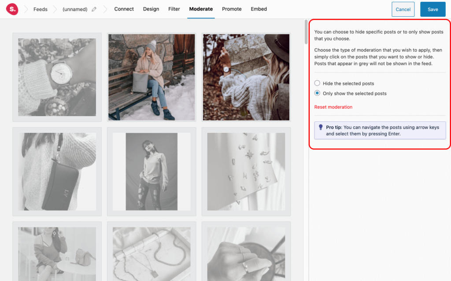Click the posts grid vertical scrollbar
Screen dimensions: 451x281
coord(306,32)
